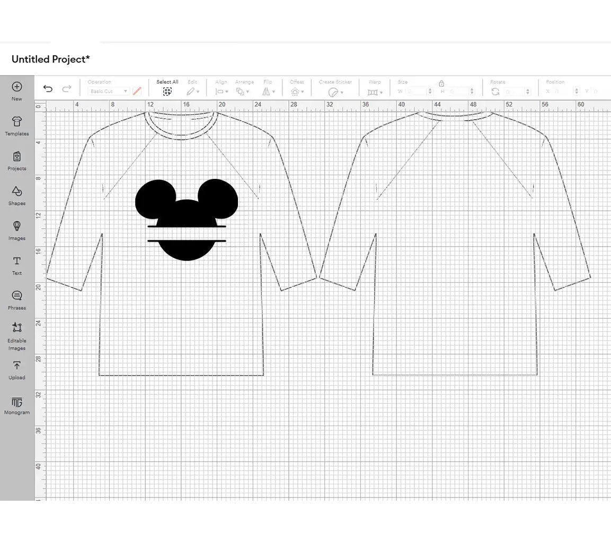Undo the last action
Image resolution: width=611 pixels, height=542 pixels.
point(48,89)
